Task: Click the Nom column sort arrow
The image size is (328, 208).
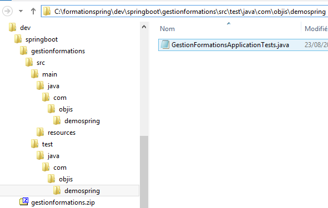Action: 229,23
